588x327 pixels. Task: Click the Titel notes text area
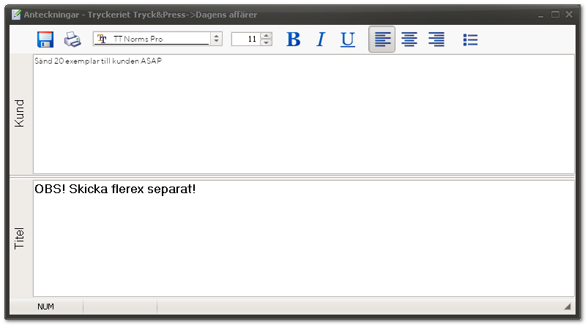coord(304,238)
